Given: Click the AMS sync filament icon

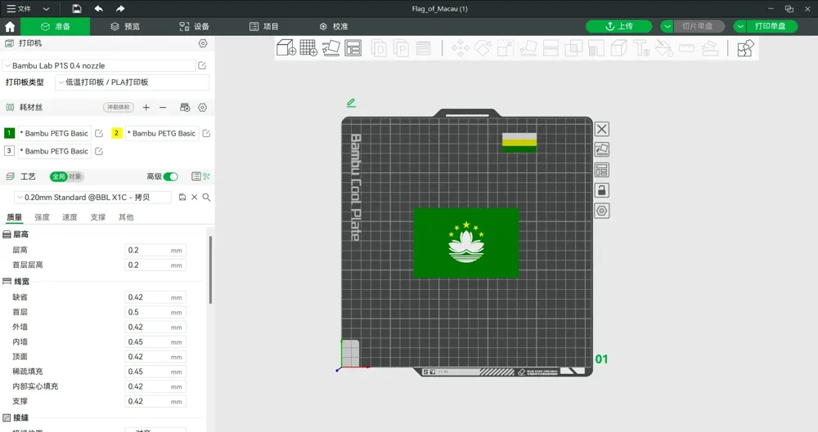Looking at the screenshot, I should point(185,107).
